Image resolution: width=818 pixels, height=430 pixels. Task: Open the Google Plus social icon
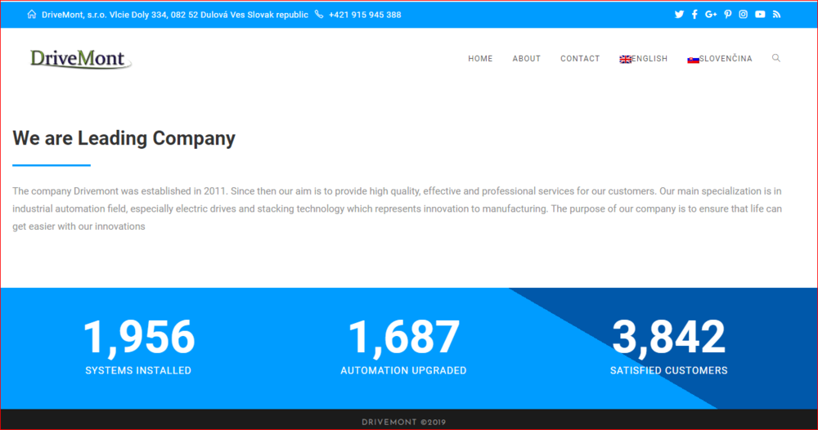(711, 15)
